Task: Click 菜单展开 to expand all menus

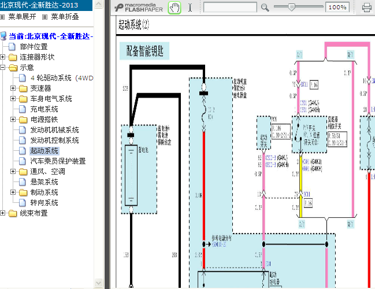Action: pyautogui.click(x=22, y=17)
